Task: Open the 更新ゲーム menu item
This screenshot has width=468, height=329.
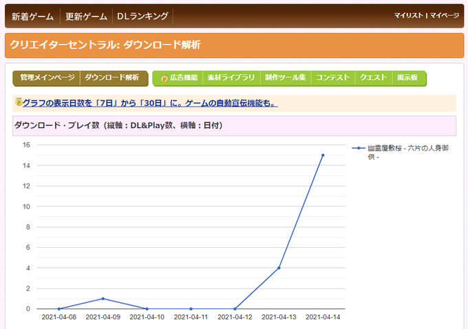Action: click(x=86, y=16)
